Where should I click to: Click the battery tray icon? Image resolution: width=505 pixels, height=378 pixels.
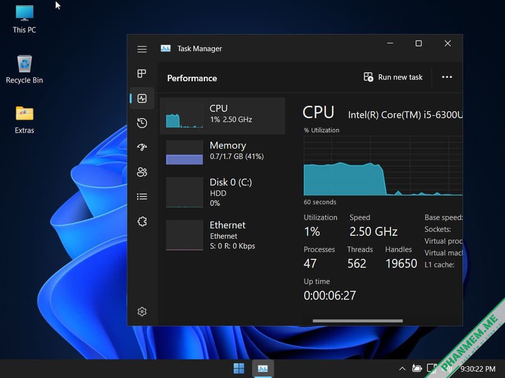tap(417, 368)
